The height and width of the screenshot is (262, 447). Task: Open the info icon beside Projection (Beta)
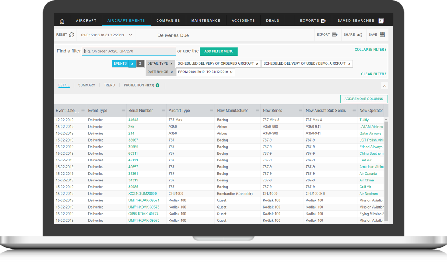(x=157, y=85)
